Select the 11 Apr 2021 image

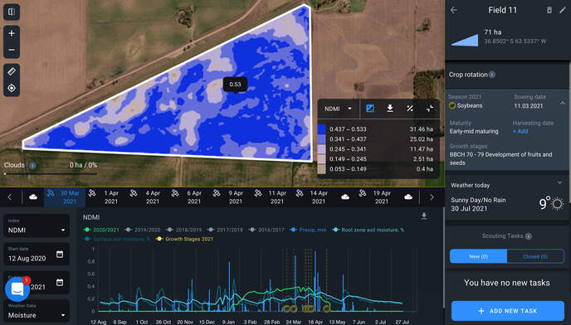pos(272,197)
